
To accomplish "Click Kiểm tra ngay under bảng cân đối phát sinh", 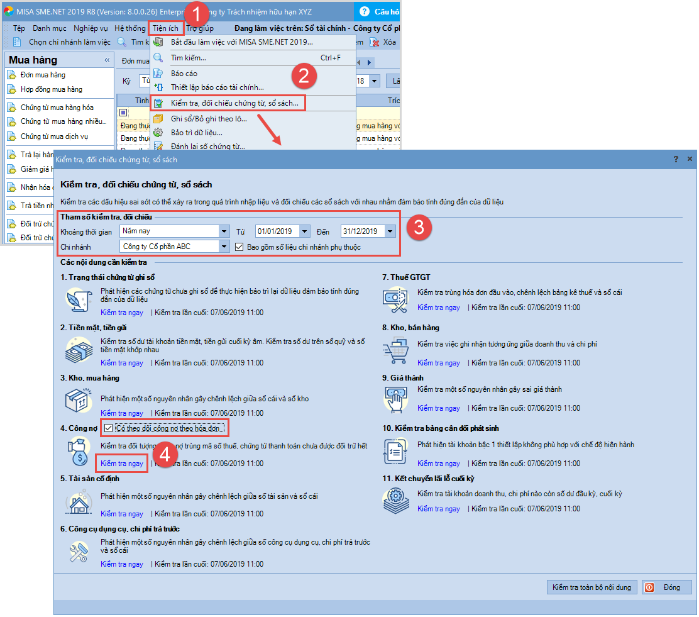I will (439, 463).
